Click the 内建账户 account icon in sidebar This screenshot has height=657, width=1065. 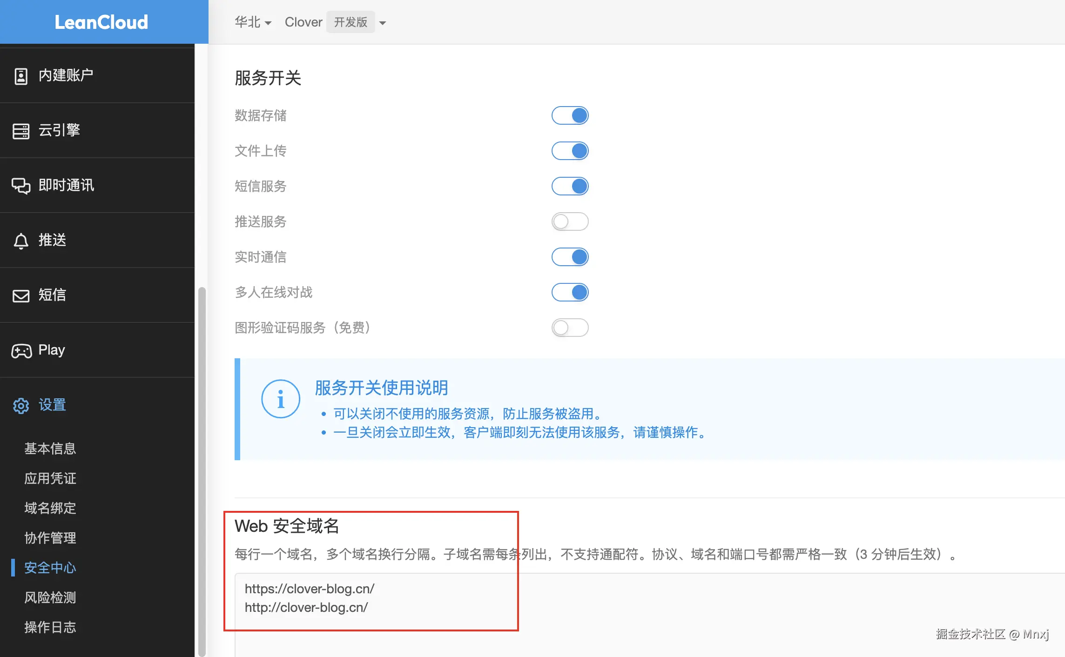coord(21,76)
